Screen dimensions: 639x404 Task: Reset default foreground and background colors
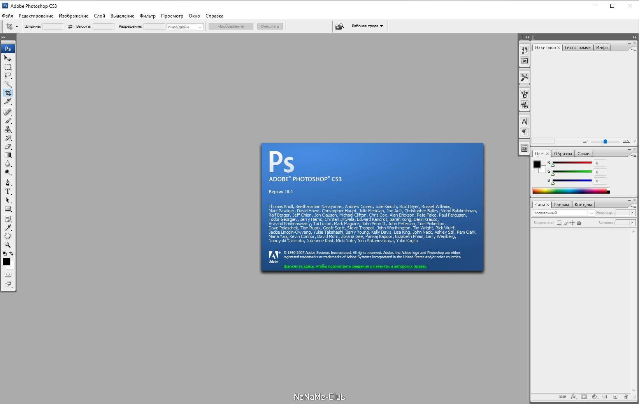4,253
